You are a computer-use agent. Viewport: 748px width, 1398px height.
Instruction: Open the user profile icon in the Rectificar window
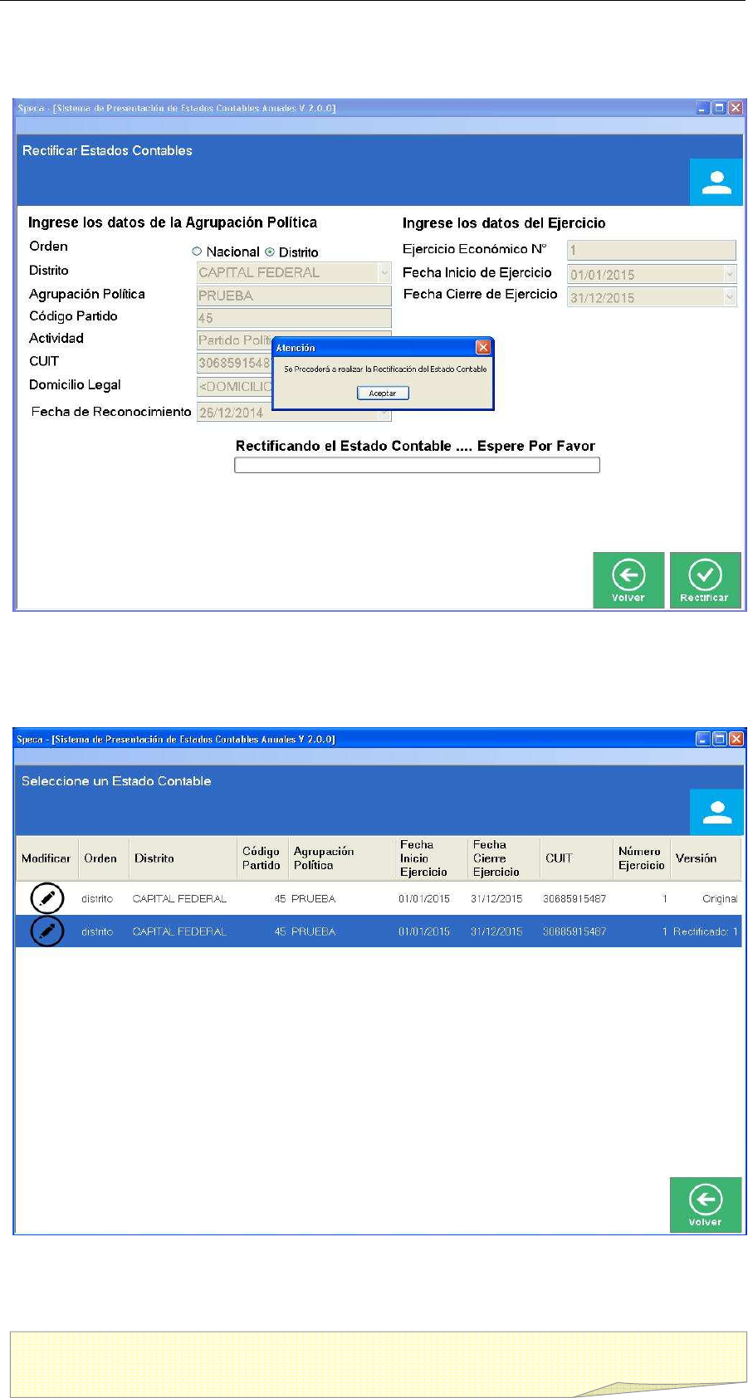tap(716, 183)
